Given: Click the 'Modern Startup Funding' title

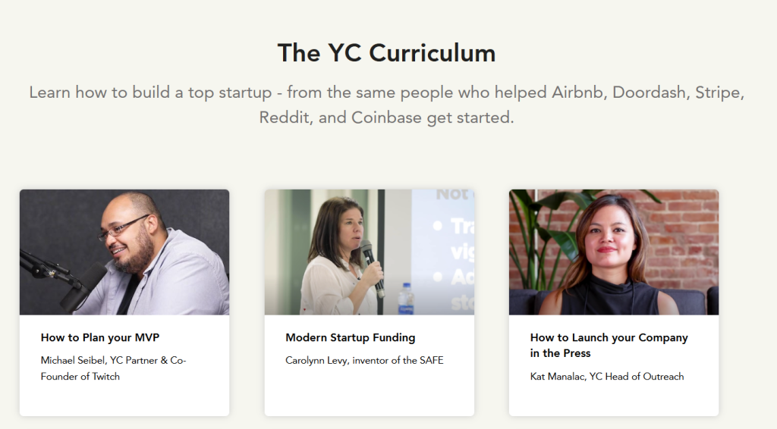Looking at the screenshot, I should pyautogui.click(x=351, y=337).
